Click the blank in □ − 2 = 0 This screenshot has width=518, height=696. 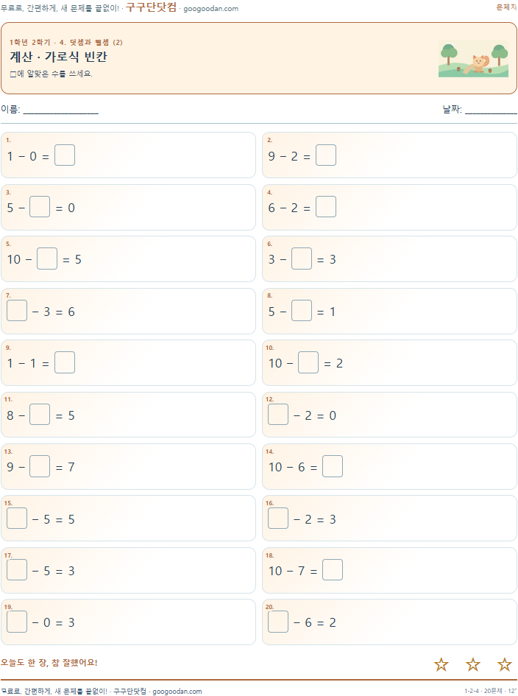pyautogui.click(x=278, y=415)
